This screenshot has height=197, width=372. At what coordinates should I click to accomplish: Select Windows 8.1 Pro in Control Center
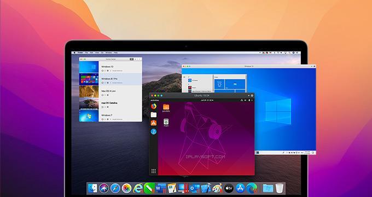pos(111,79)
